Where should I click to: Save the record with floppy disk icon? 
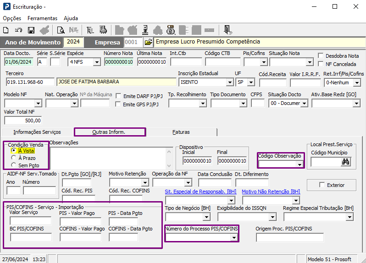click(x=31, y=30)
